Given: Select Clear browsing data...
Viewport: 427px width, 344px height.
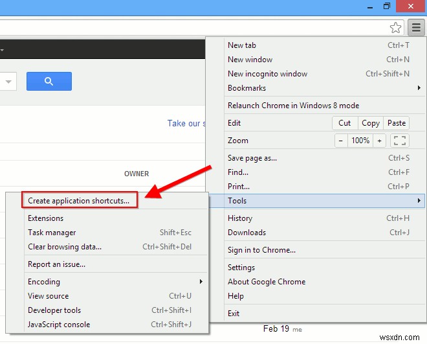Looking at the screenshot, I should pos(116,247).
